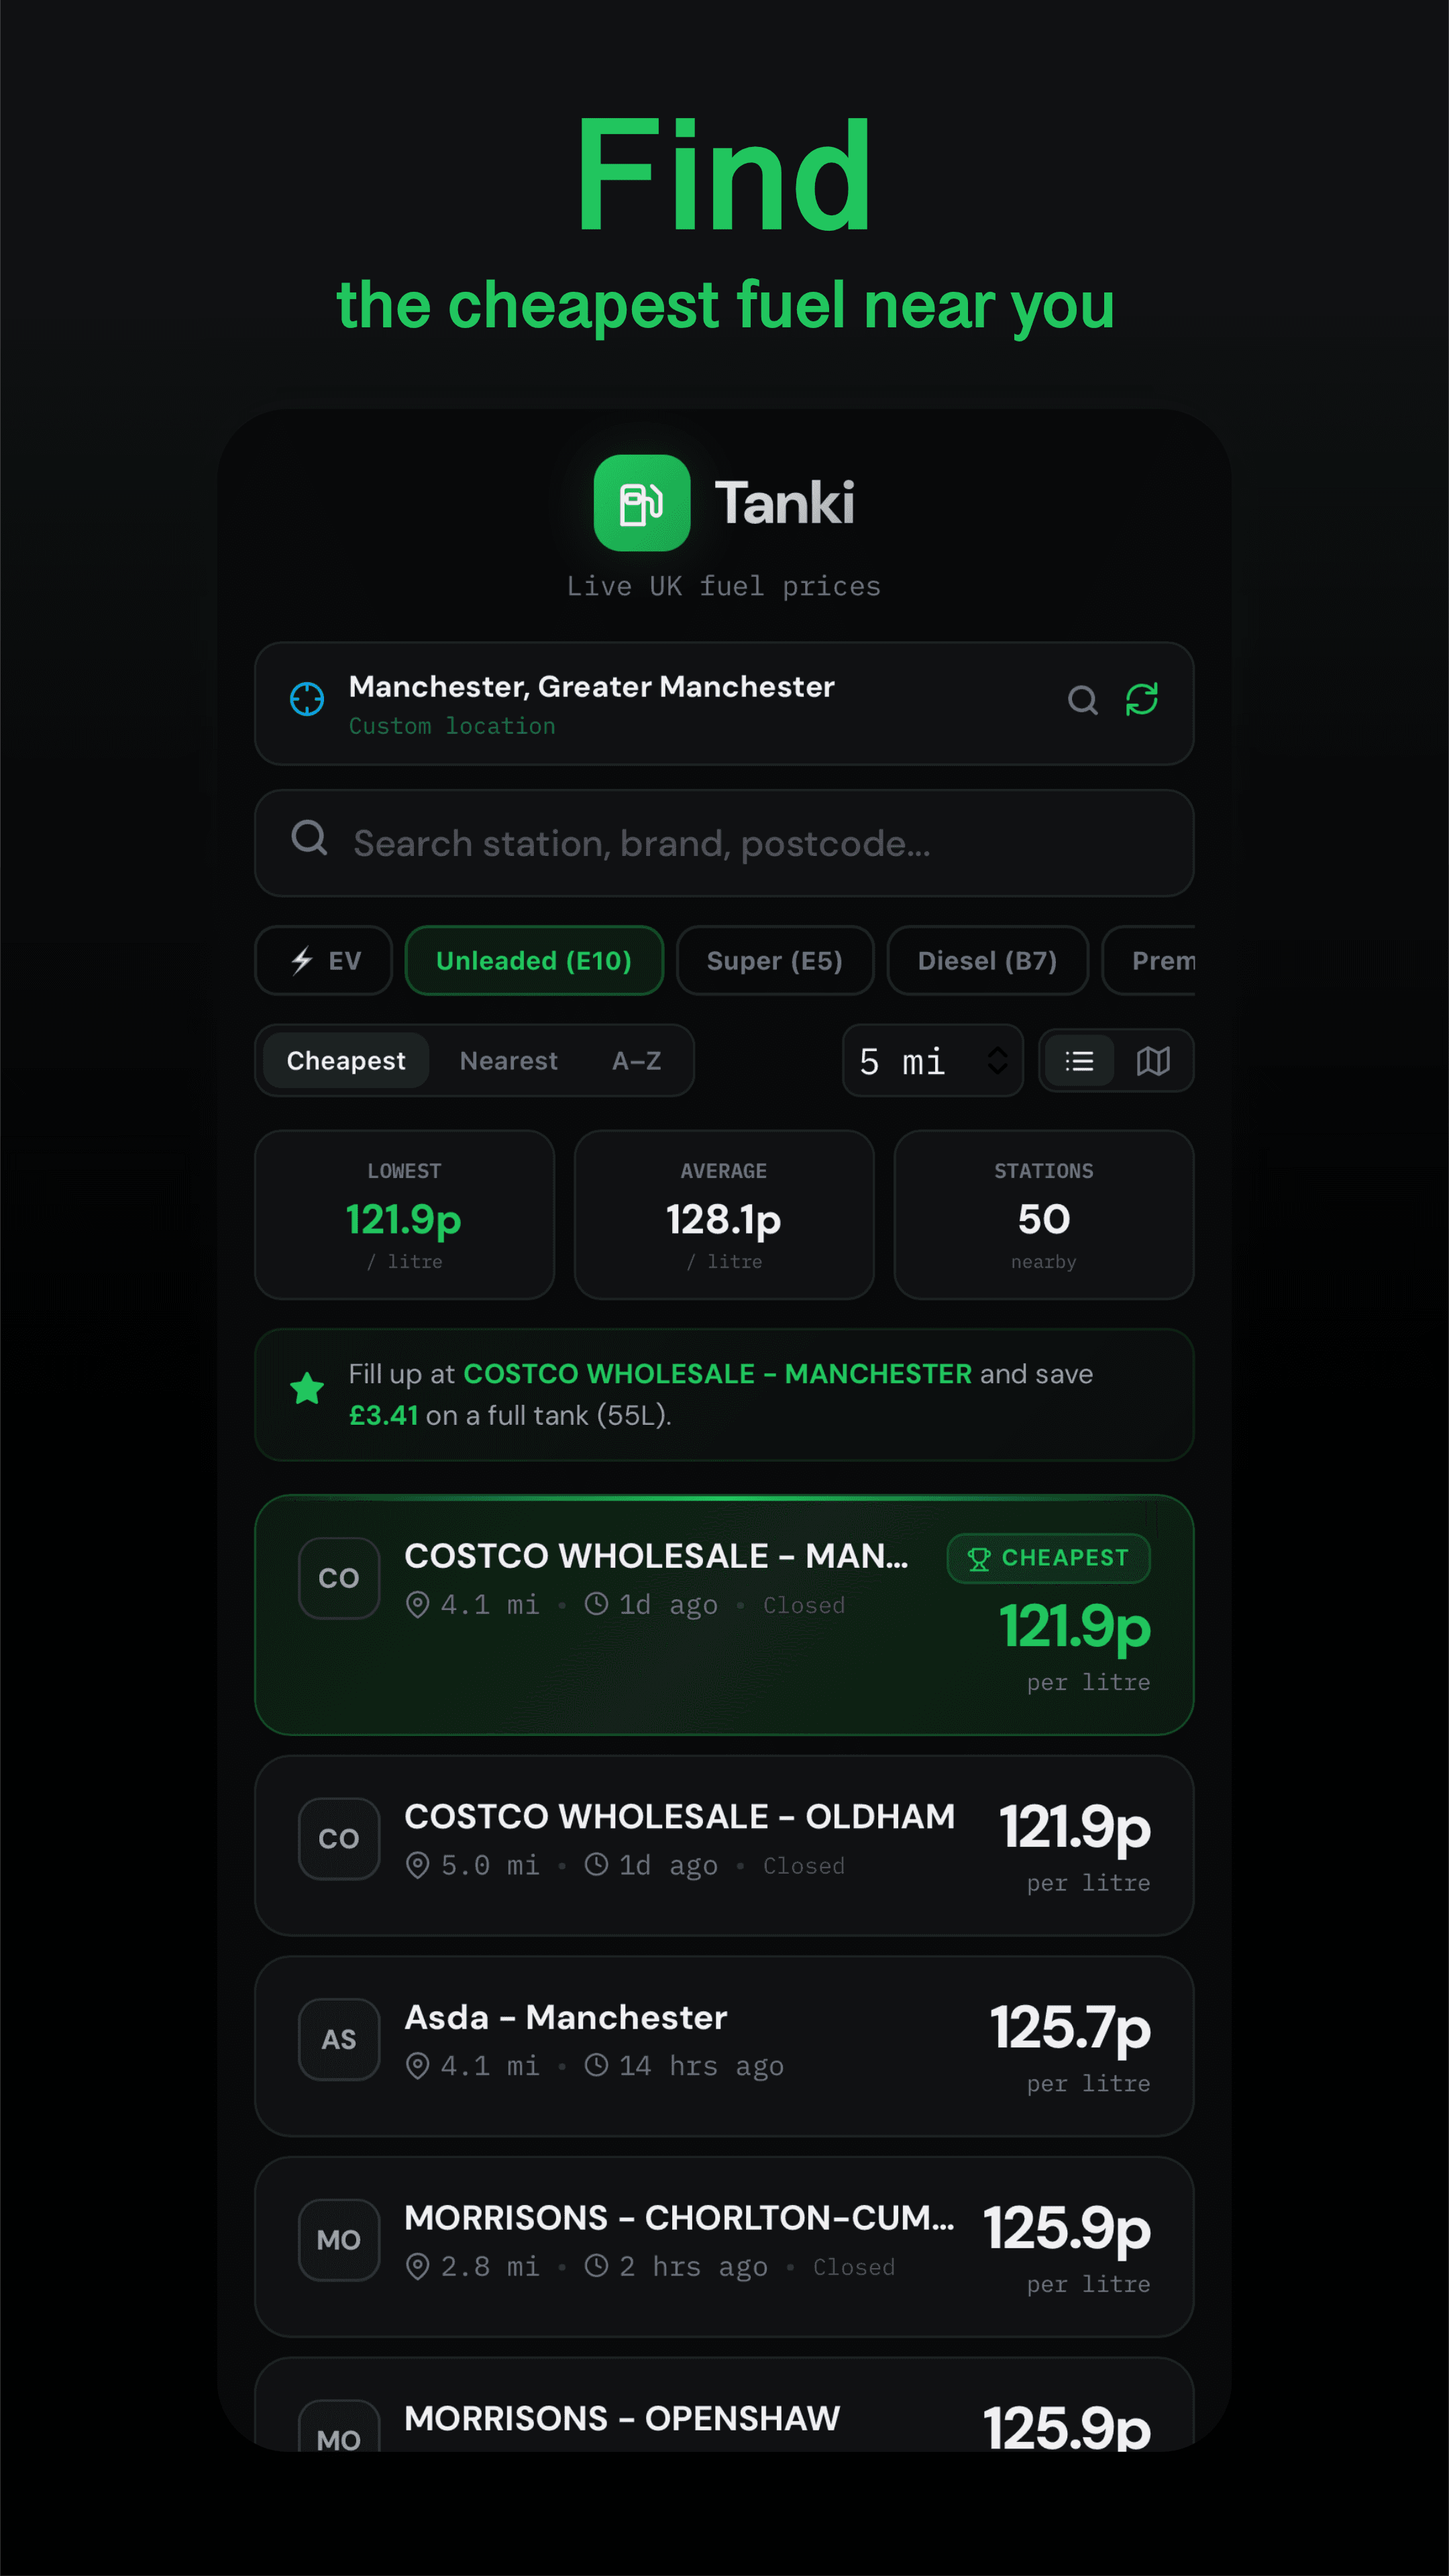Select the list view icon
This screenshot has height=2576, width=1449.
click(x=1079, y=1061)
